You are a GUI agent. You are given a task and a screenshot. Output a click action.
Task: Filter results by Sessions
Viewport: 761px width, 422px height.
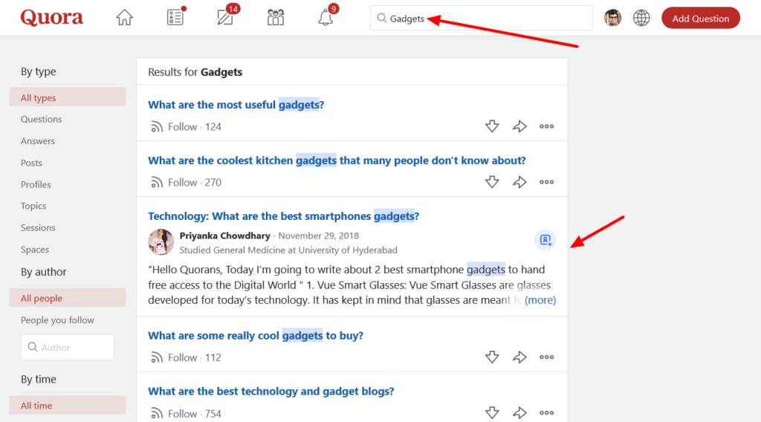tap(38, 228)
